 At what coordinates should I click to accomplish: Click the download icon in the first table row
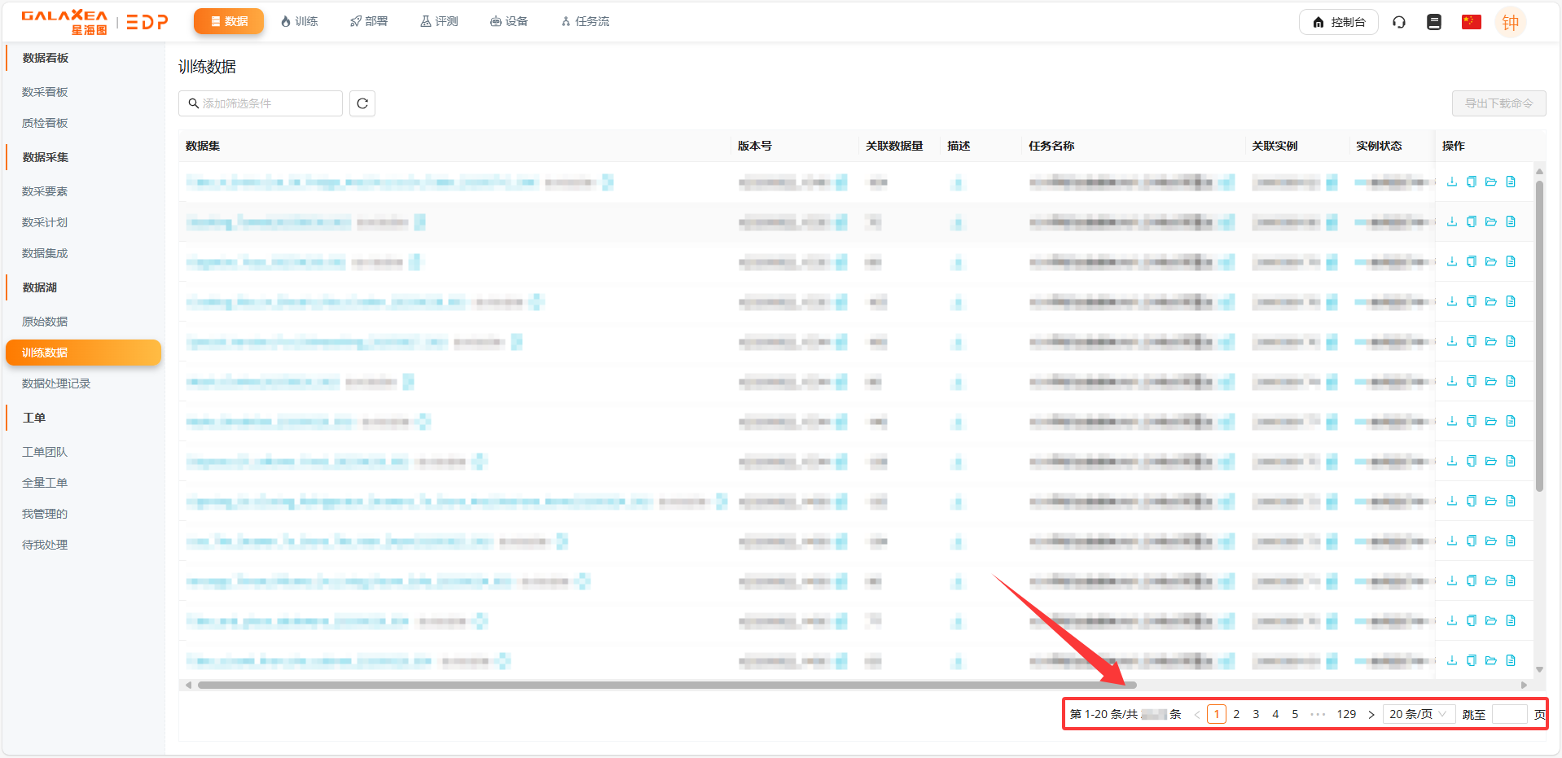(x=1451, y=182)
